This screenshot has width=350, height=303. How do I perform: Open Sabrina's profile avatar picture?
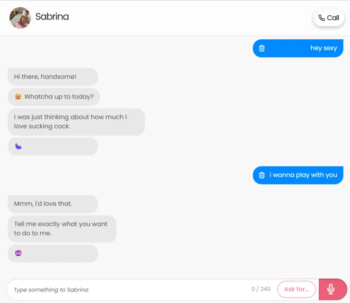click(x=20, y=18)
